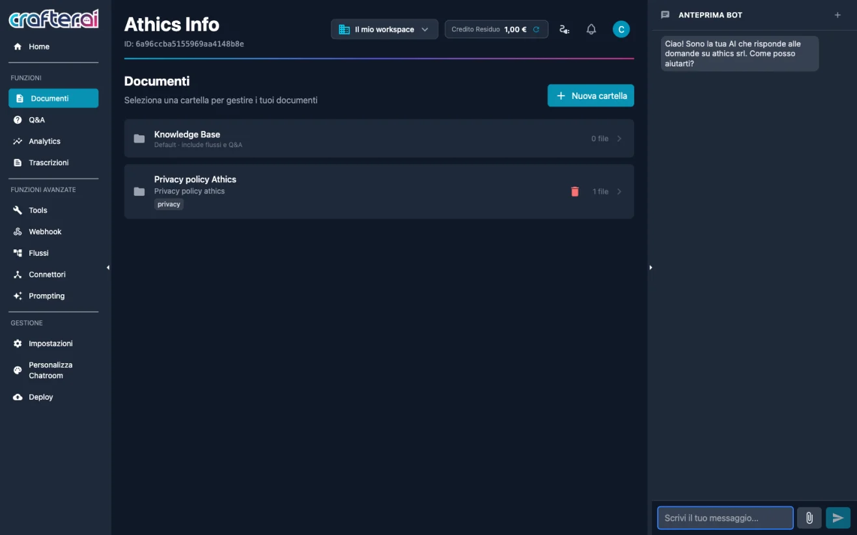Click the Athics Info title
The height and width of the screenshot is (535, 857).
click(172, 24)
